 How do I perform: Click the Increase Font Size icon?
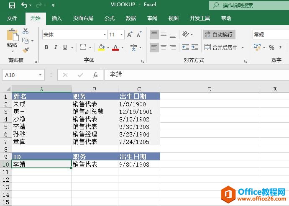coord(130,34)
